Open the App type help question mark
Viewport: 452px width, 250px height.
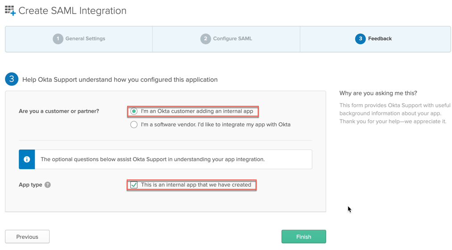coord(48,185)
